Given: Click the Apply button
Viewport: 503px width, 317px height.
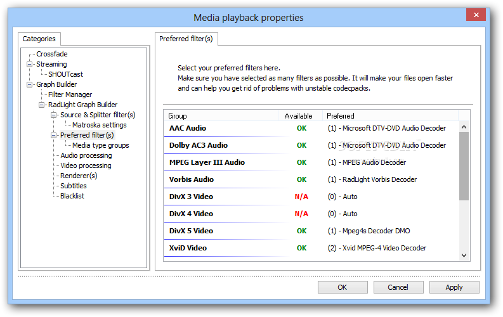Looking at the screenshot, I should click(x=454, y=287).
